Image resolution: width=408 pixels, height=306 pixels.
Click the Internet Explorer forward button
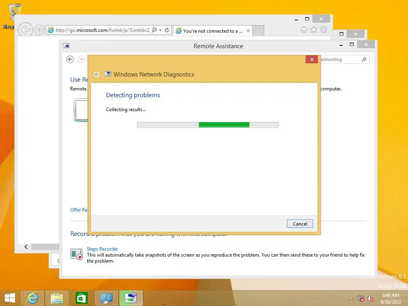[39, 30]
